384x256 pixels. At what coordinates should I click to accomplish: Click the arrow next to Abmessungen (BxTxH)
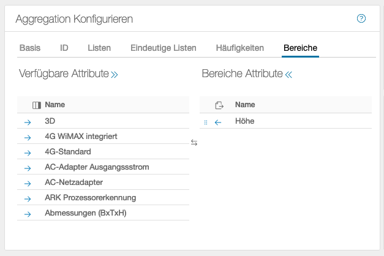coord(28,214)
